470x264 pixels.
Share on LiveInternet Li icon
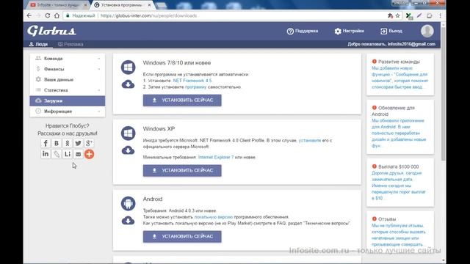click(x=68, y=154)
